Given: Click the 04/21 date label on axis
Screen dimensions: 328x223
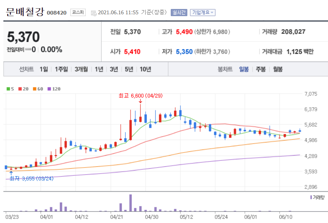Looking at the screenshot, I should point(117,217).
